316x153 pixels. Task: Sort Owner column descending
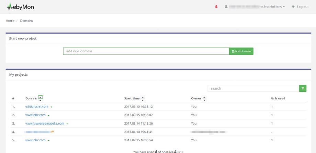click(x=204, y=100)
